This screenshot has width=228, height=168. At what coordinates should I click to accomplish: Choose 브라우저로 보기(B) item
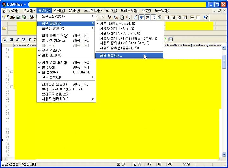66,89
